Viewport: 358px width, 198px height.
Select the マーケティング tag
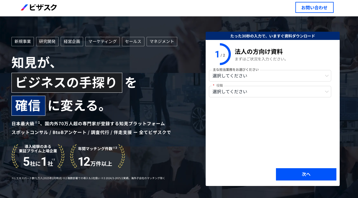coord(103,42)
